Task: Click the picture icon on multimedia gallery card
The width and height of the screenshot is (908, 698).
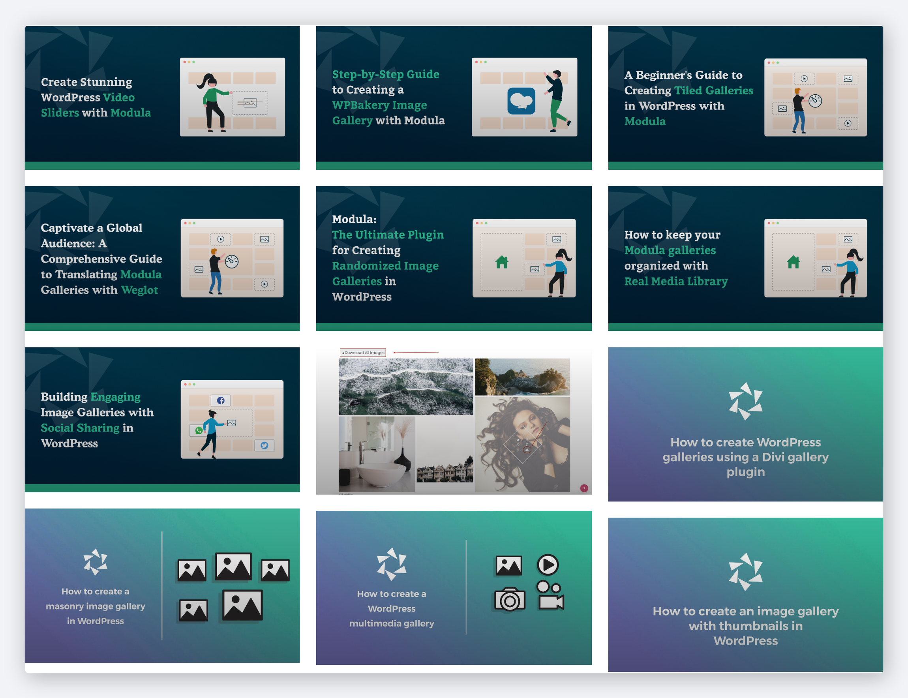Action: tap(508, 565)
